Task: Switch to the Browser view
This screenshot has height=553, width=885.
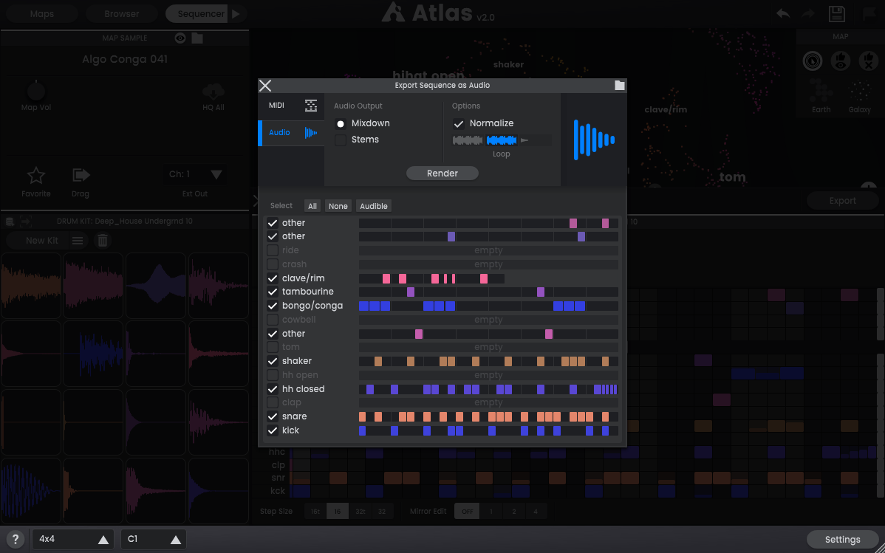Action: (x=120, y=13)
